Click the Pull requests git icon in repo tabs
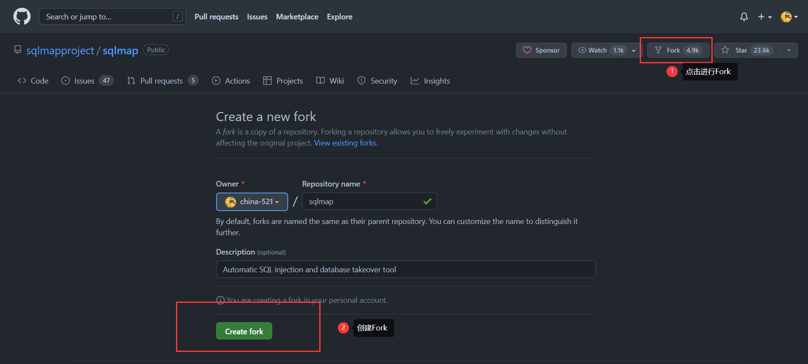This screenshot has width=808, height=364. pyautogui.click(x=131, y=81)
